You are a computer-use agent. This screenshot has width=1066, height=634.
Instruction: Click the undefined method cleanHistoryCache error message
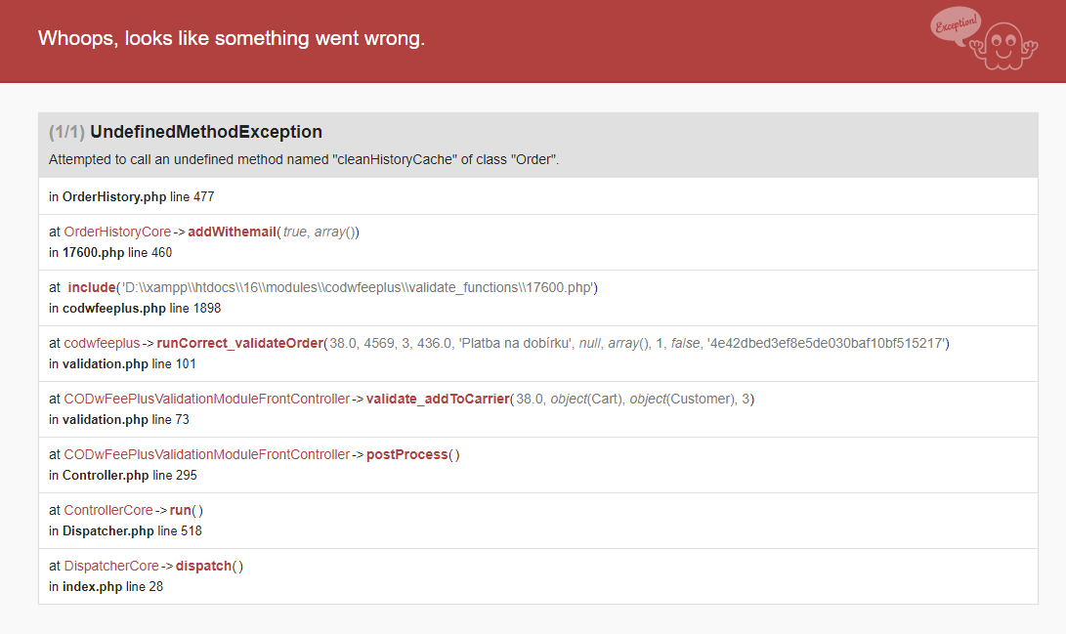[304, 159]
